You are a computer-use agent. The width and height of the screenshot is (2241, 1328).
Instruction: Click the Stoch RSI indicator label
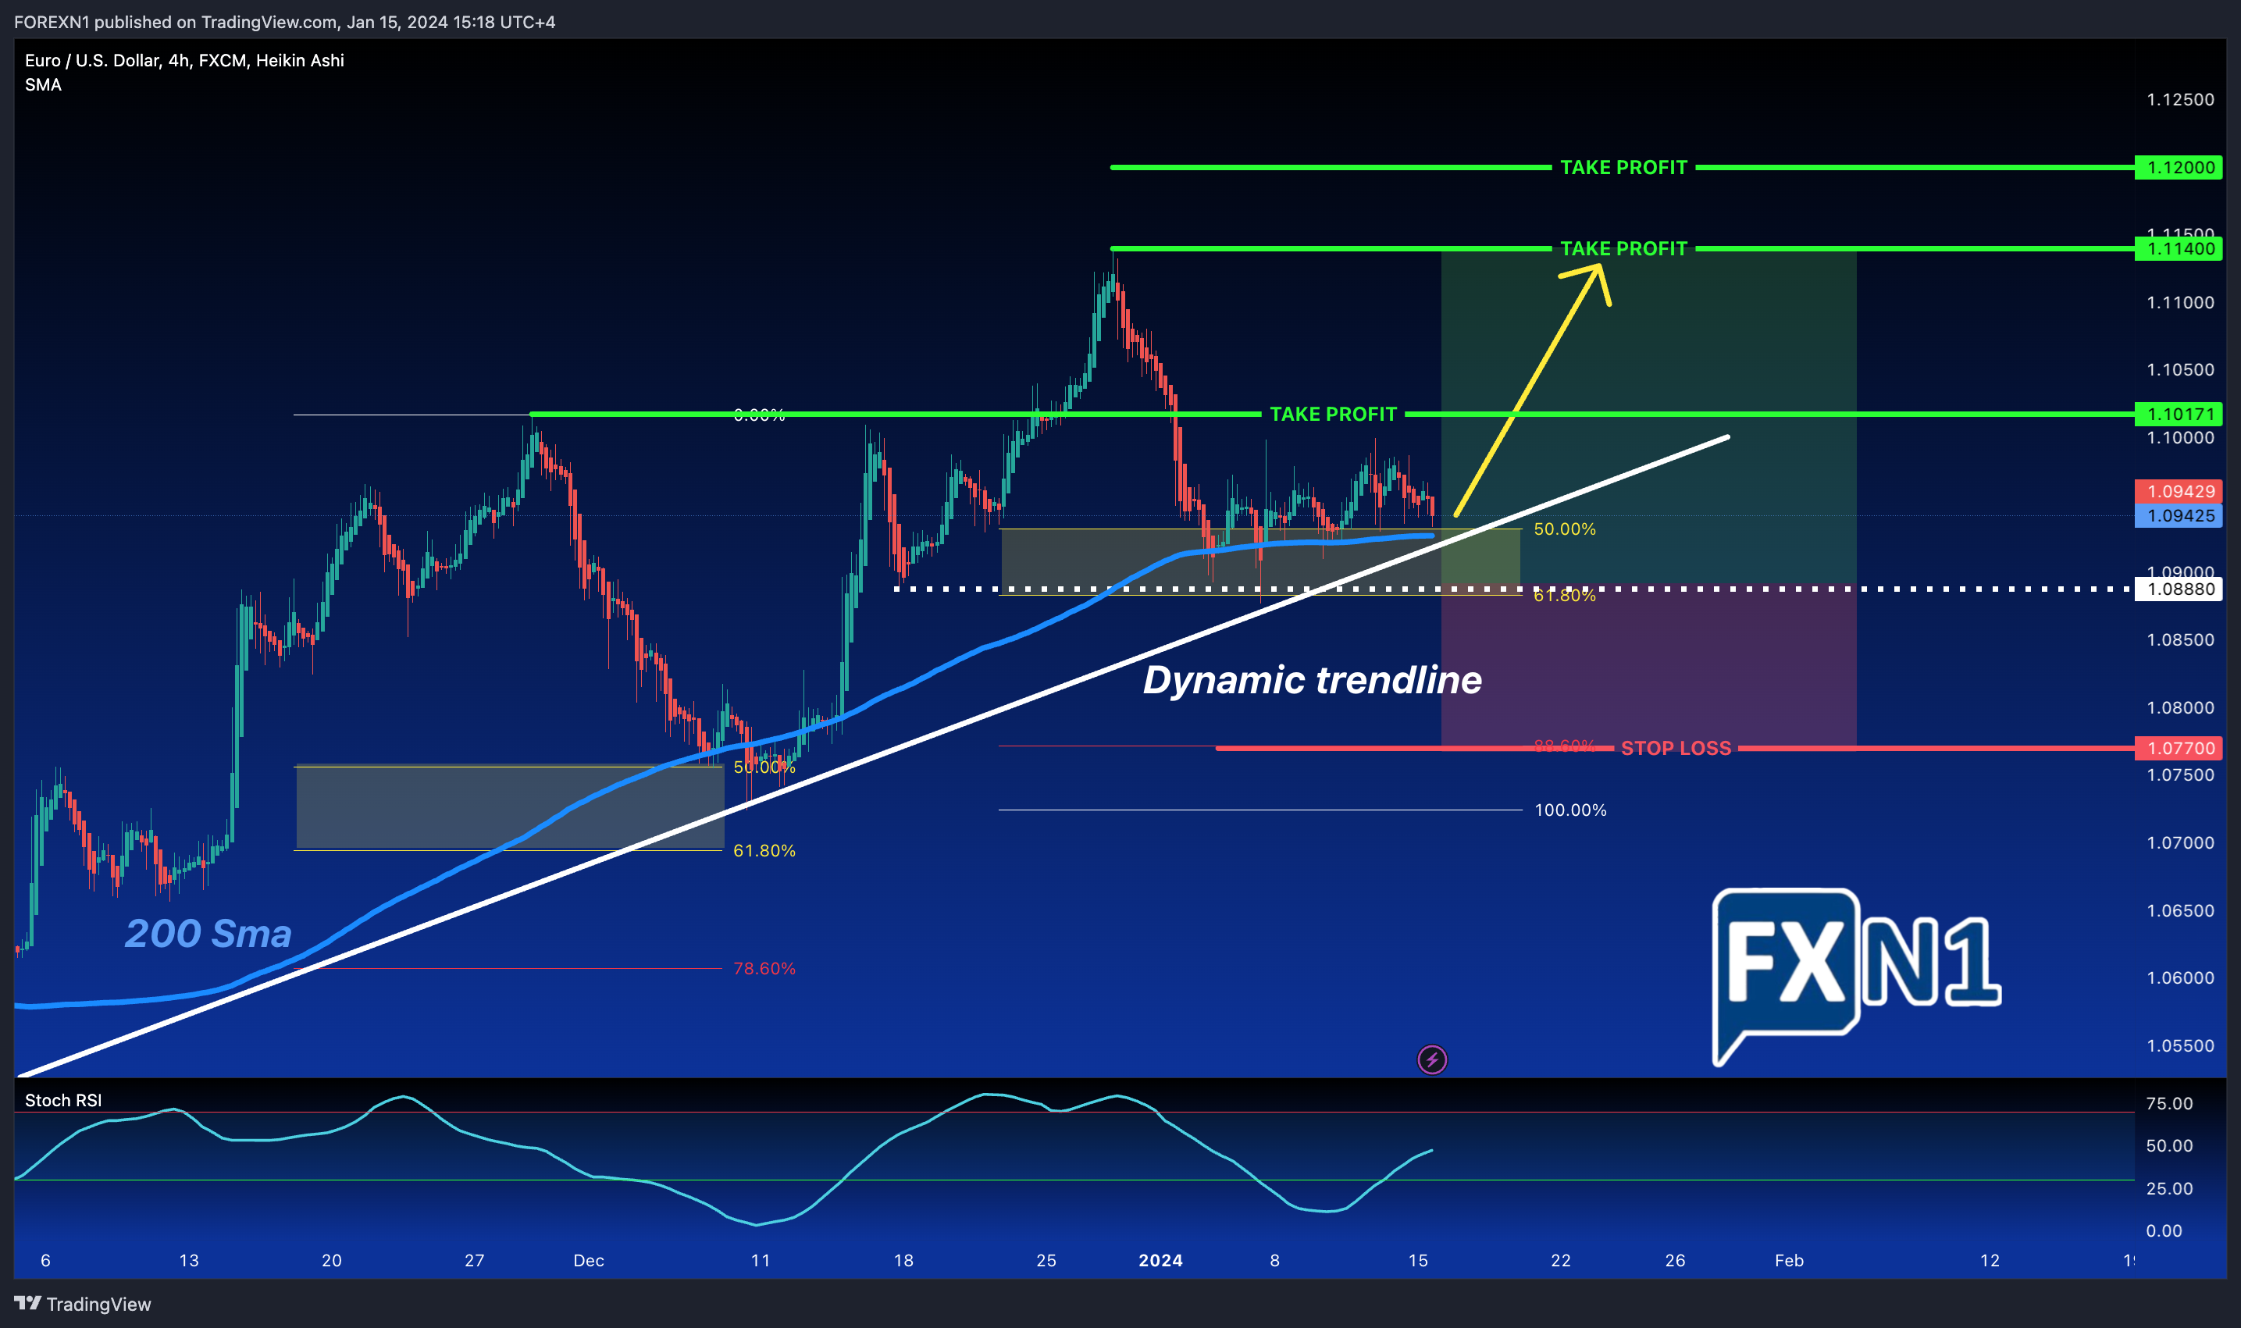click(x=63, y=1101)
